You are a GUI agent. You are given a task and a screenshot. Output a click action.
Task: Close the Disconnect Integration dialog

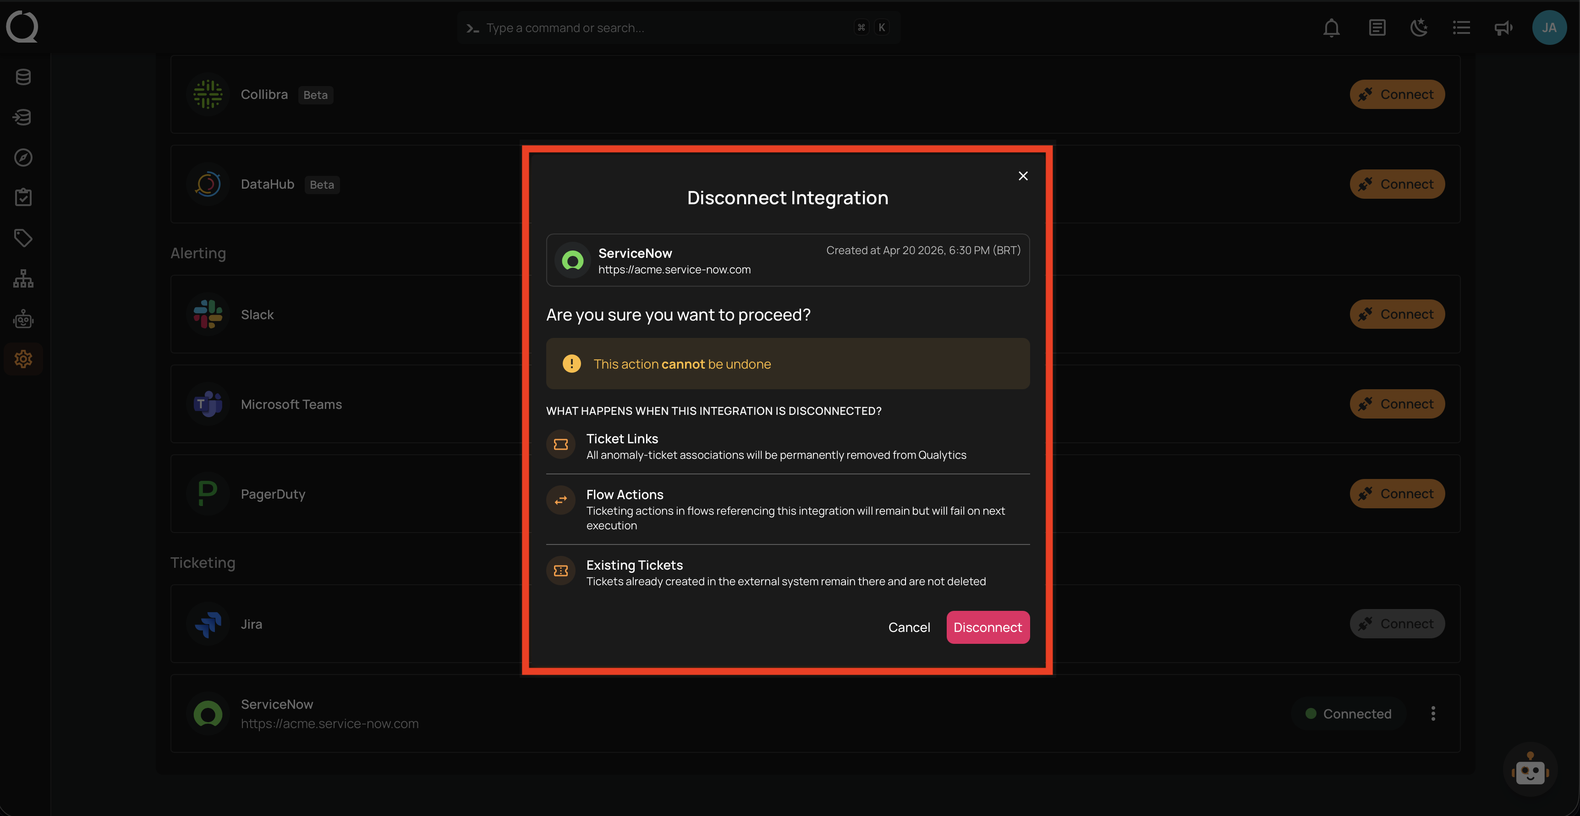pyautogui.click(x=1023, y=176)
